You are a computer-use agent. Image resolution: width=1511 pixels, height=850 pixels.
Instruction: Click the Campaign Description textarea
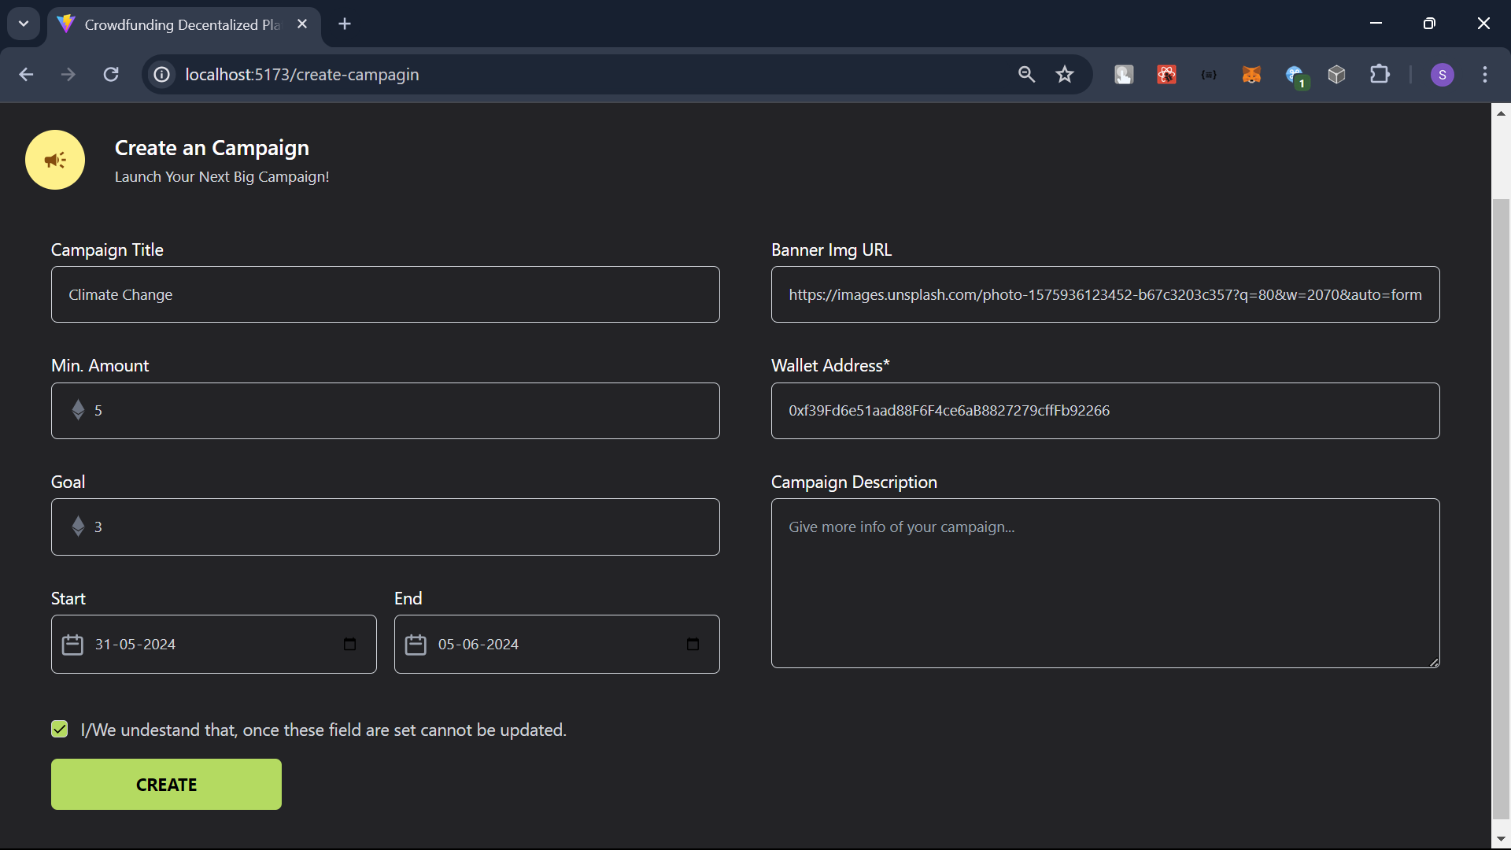pyautogui.click(x=1106, y=583)
